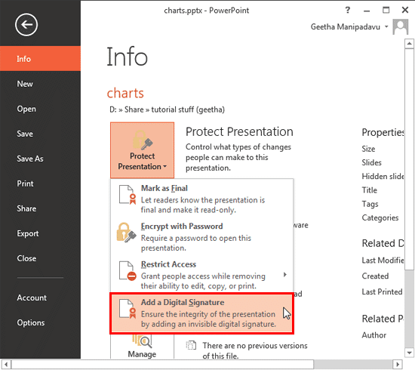The width and height of the screenshot is (415, 370).
Task: Click the Mark as Final document icon
Action: [128, 195]
